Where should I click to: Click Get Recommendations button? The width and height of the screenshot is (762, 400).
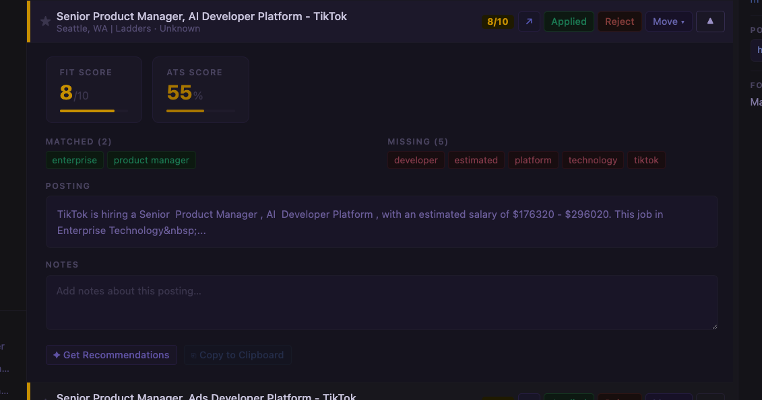[111, 355]
